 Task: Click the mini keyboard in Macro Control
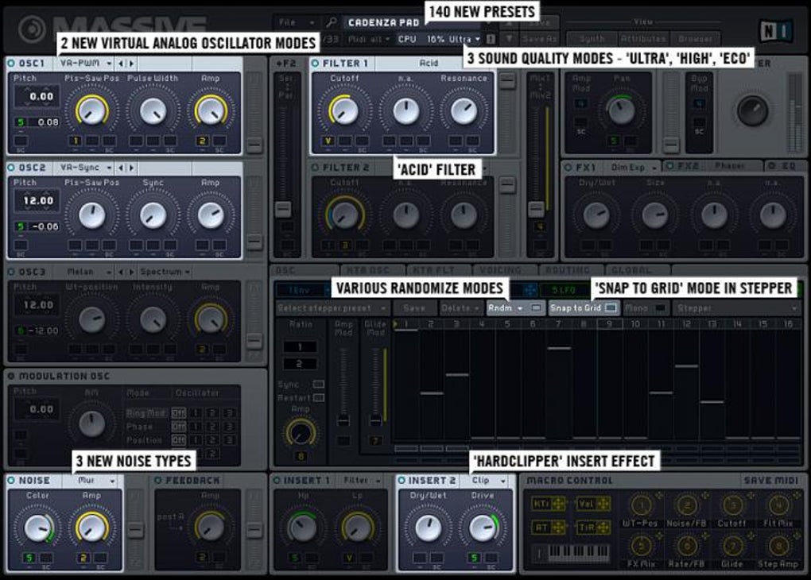pos(578,554)
